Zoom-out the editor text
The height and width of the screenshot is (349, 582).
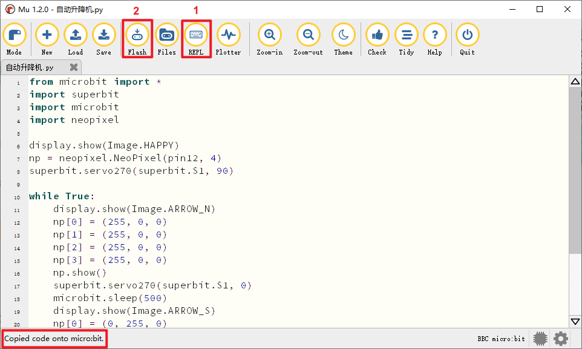(308, 39)
